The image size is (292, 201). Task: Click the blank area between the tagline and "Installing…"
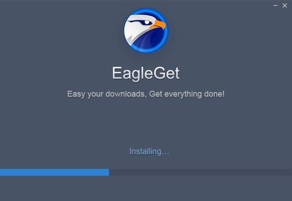146,123
